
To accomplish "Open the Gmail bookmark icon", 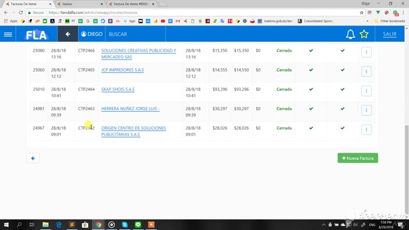I will tap(178, 21).
